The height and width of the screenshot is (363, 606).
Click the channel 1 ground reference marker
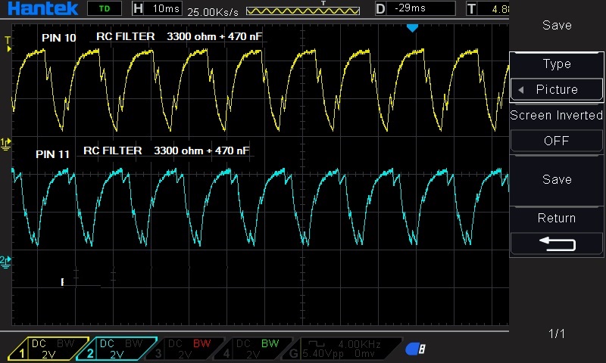pyautogui.click(x=6, y=144)
